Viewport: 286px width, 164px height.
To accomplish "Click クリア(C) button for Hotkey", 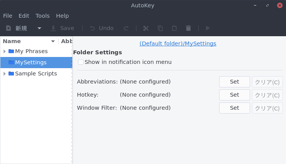I will 267,95.
